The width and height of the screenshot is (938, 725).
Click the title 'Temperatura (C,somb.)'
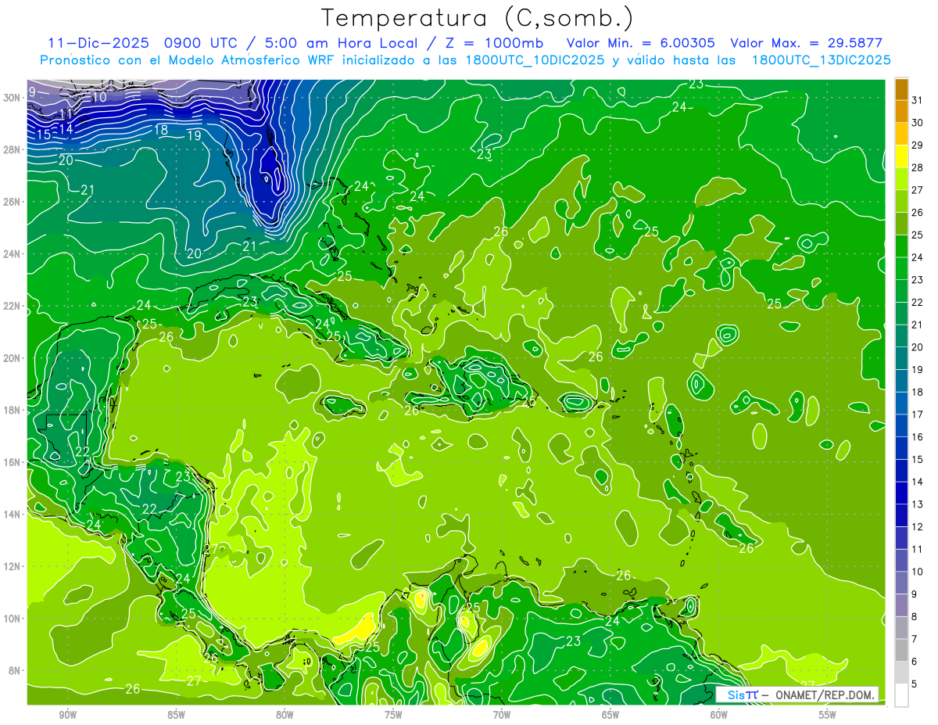478,18
